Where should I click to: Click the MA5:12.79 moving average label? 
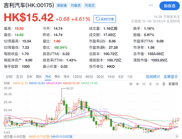(x=21, y=83)
